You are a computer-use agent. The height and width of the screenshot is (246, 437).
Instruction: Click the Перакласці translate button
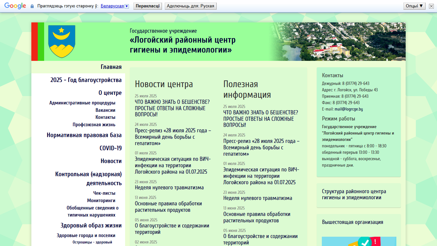tap(147, 6)
